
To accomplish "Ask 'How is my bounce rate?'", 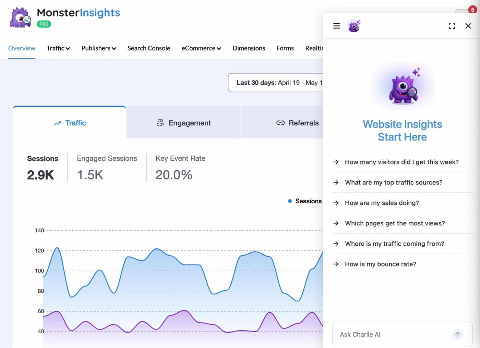I will 403,264.
